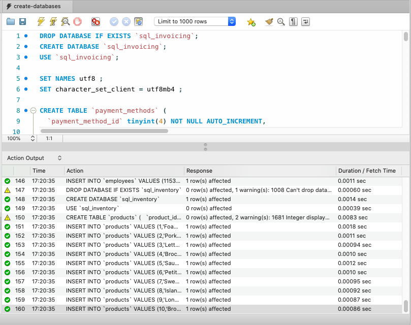Collapse the CREATE TABLE payment_methods fold
The image size is (411, 325).
click(33, 110)
